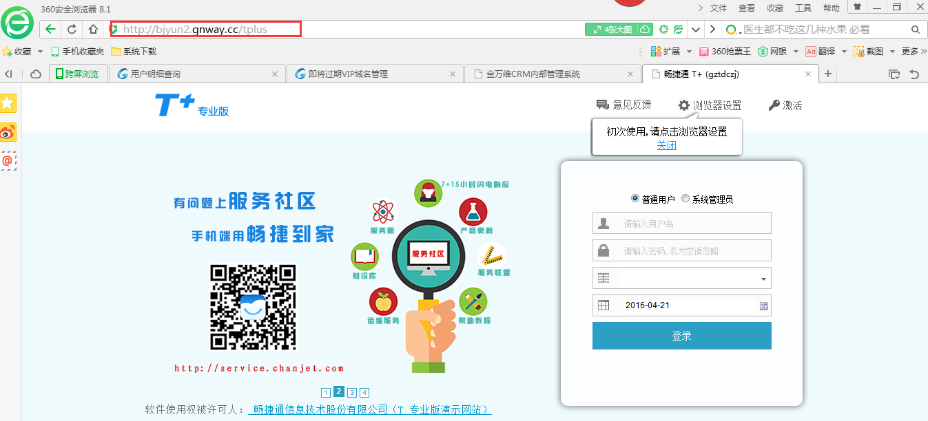Click the 收藏 star in bookmarks bar
The image size is (928, 421).
[17, 52]
